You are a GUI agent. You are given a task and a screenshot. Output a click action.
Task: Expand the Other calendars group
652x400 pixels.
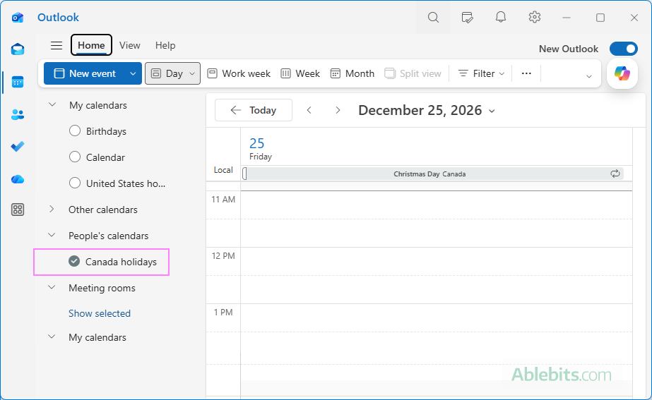click(52, 209)
